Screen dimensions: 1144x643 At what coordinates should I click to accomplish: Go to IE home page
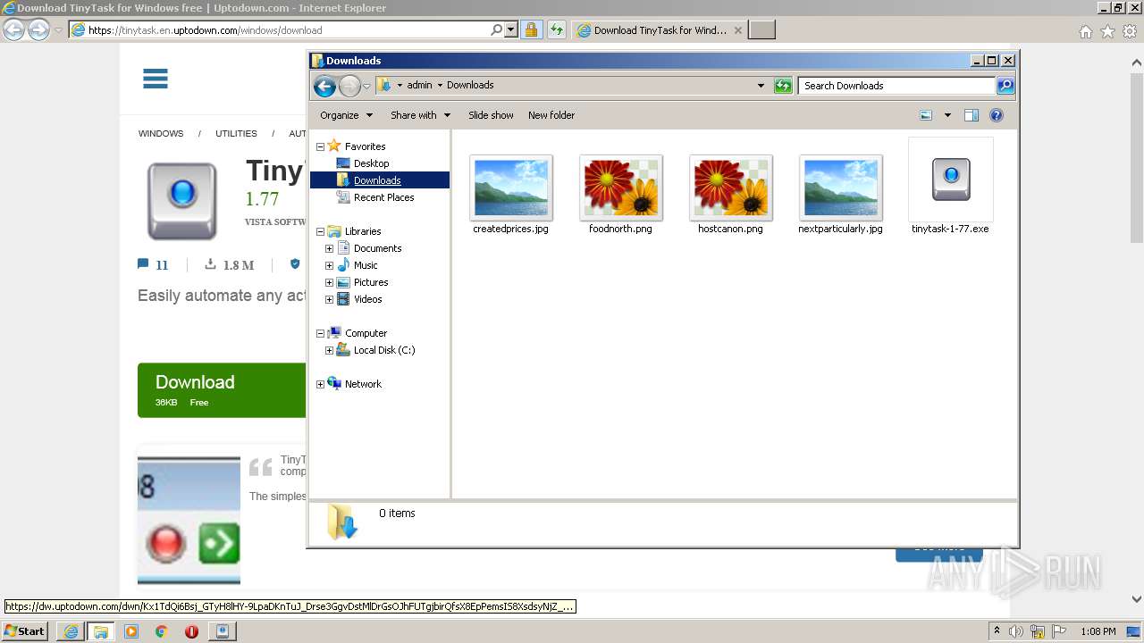(x=1085, y=31)
